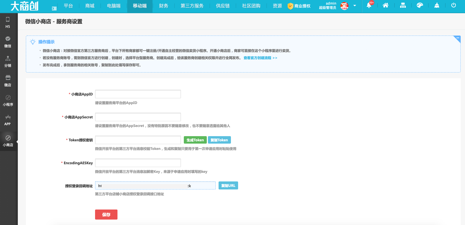
Task: Click the 复制URL button
Action: tap(228, 185)
